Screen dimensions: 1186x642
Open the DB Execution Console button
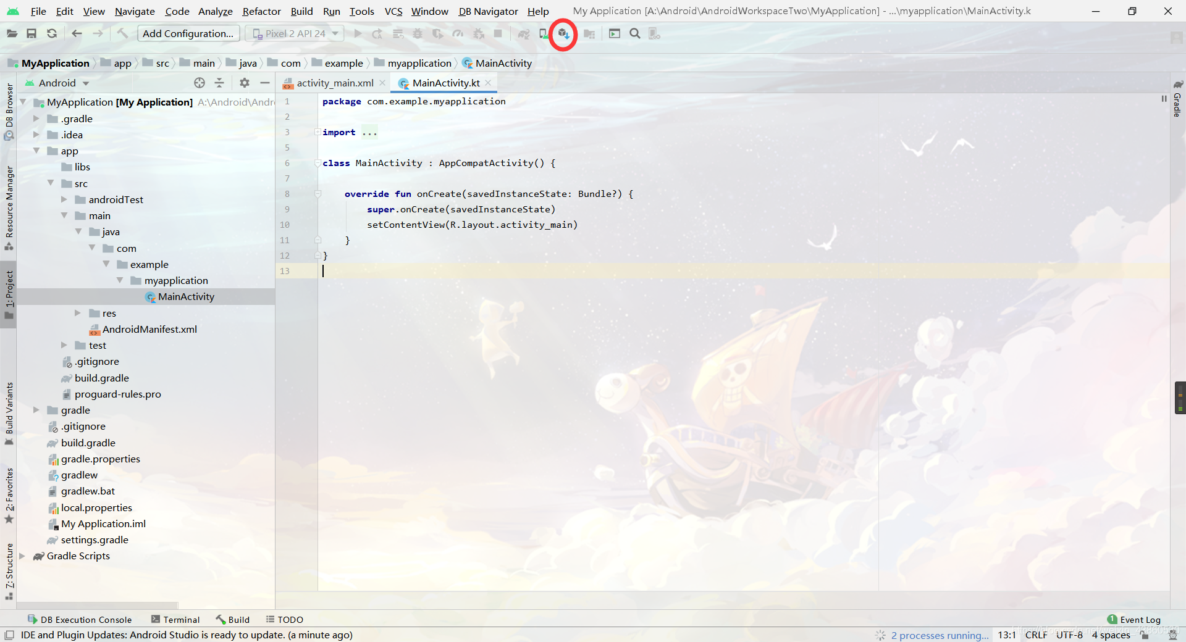(80, 619)
